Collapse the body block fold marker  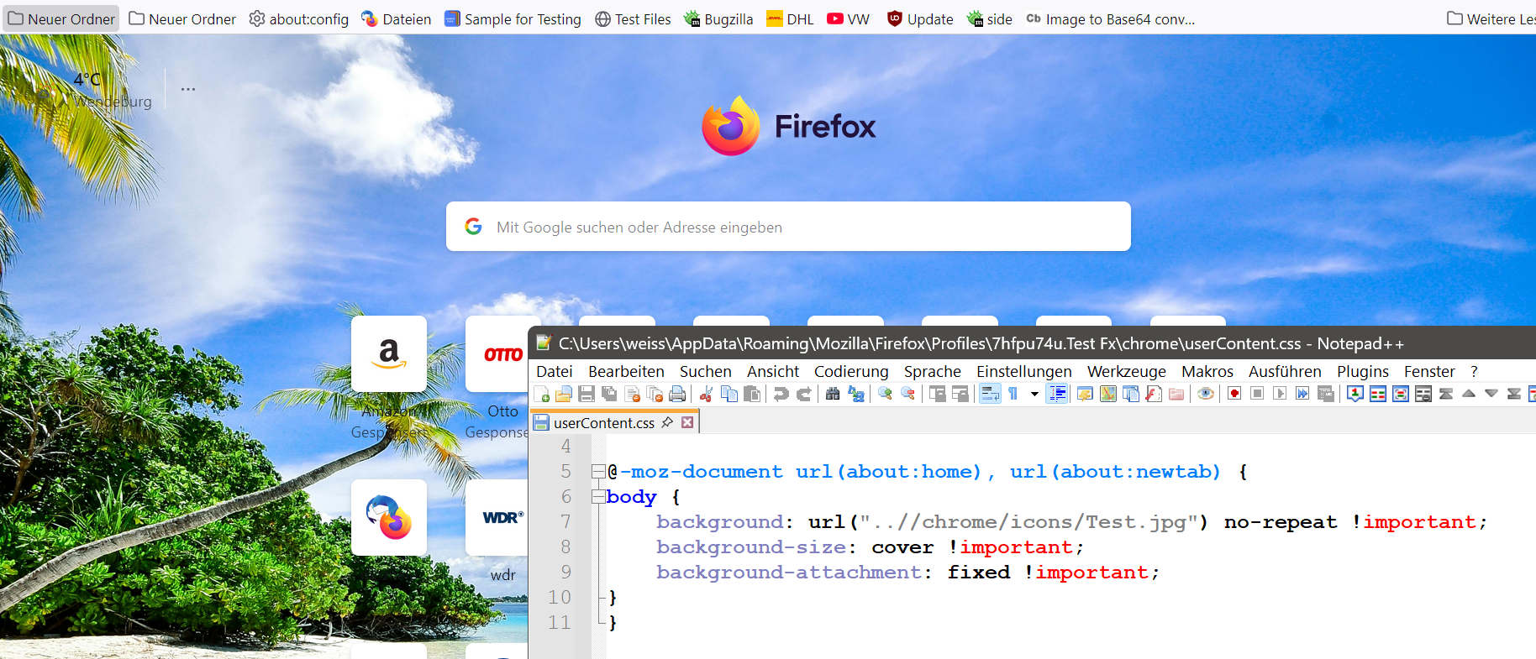click(x=598, y=496)
